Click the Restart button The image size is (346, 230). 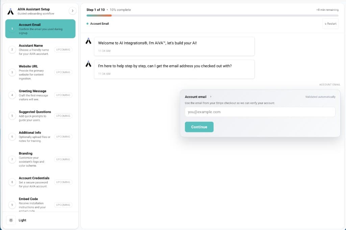coord(330,24)
